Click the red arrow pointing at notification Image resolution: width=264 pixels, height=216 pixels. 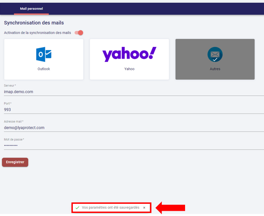[170, 208]
